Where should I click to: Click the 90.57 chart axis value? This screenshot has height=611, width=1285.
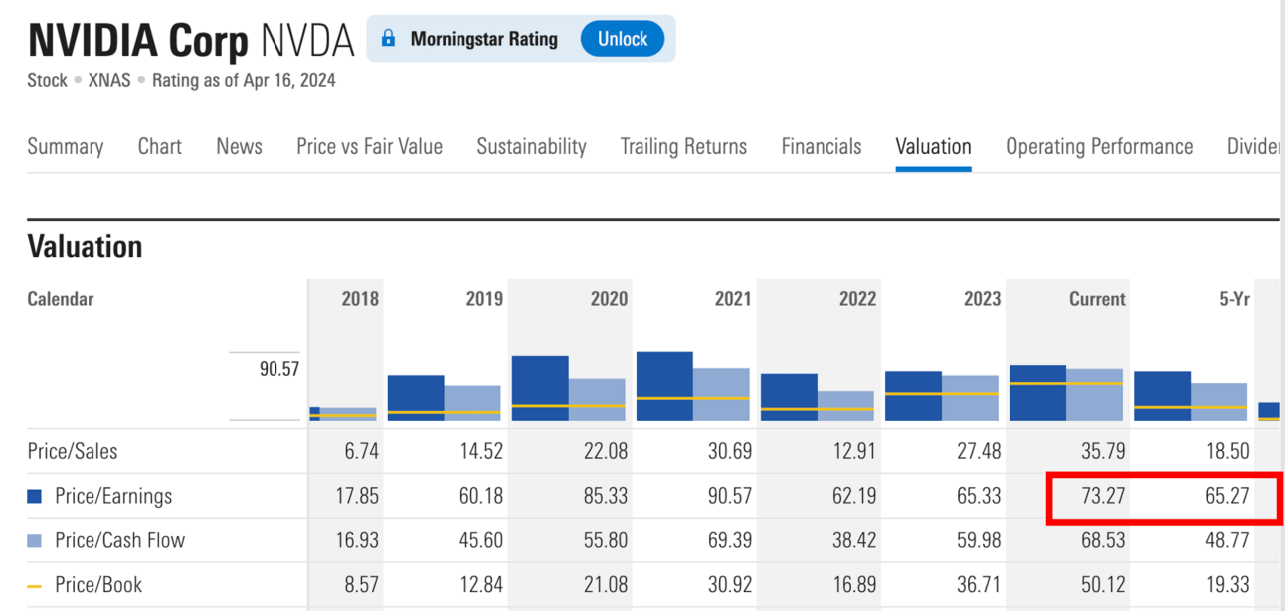(279, 369)
